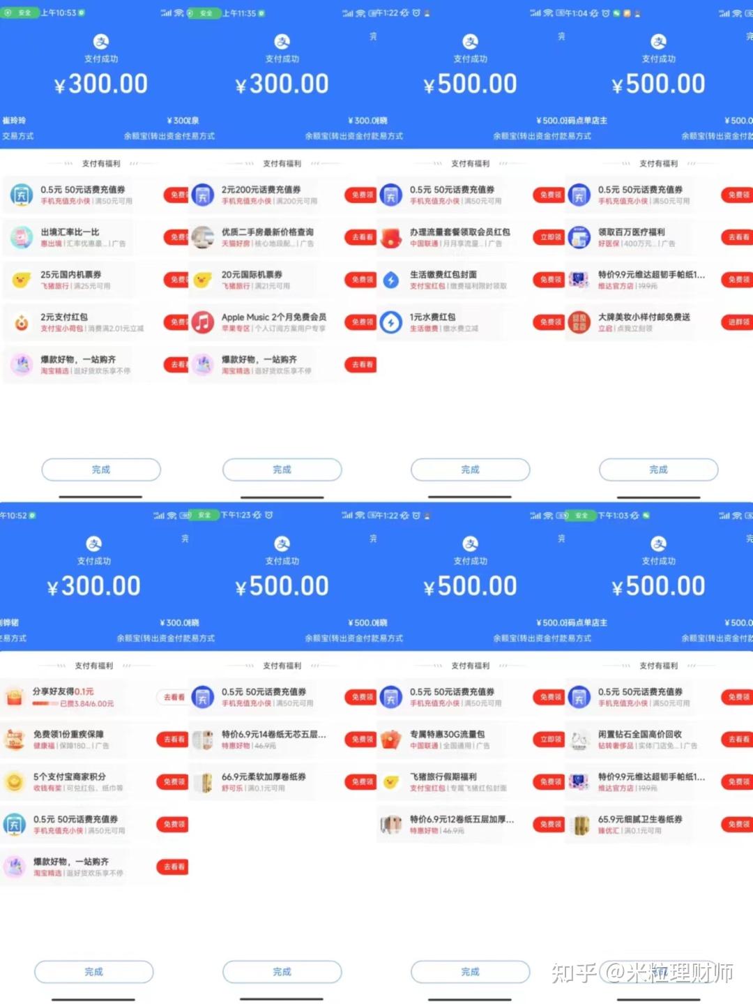Screen dimensions: 753x1004
Task: Click 完成 under the first ¥300.00 receipt
Action: click(100, 470)
